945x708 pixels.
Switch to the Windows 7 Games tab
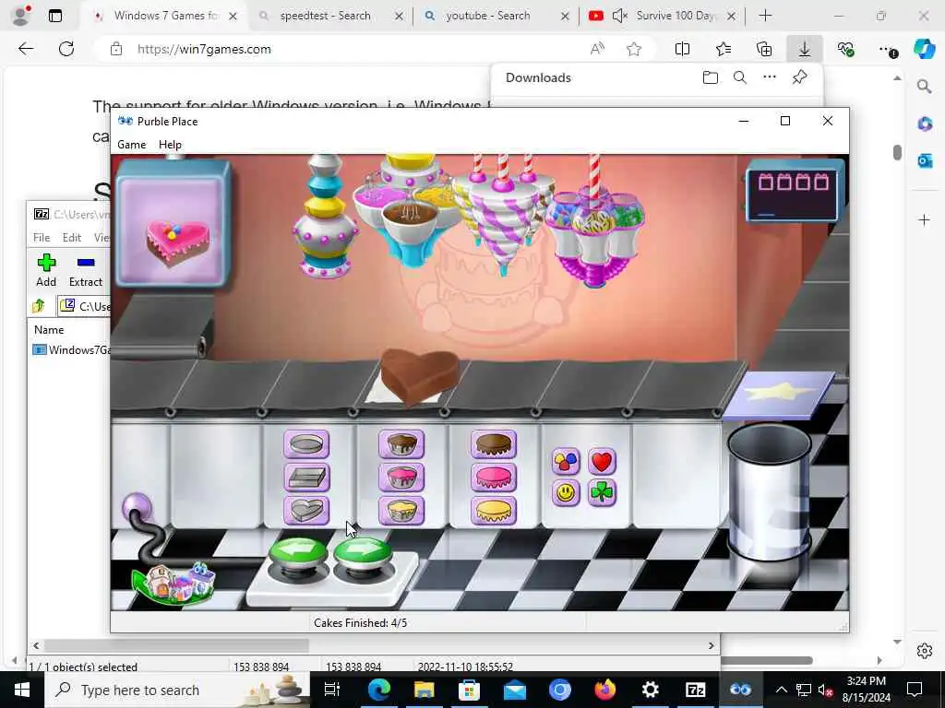click(166, 16)
